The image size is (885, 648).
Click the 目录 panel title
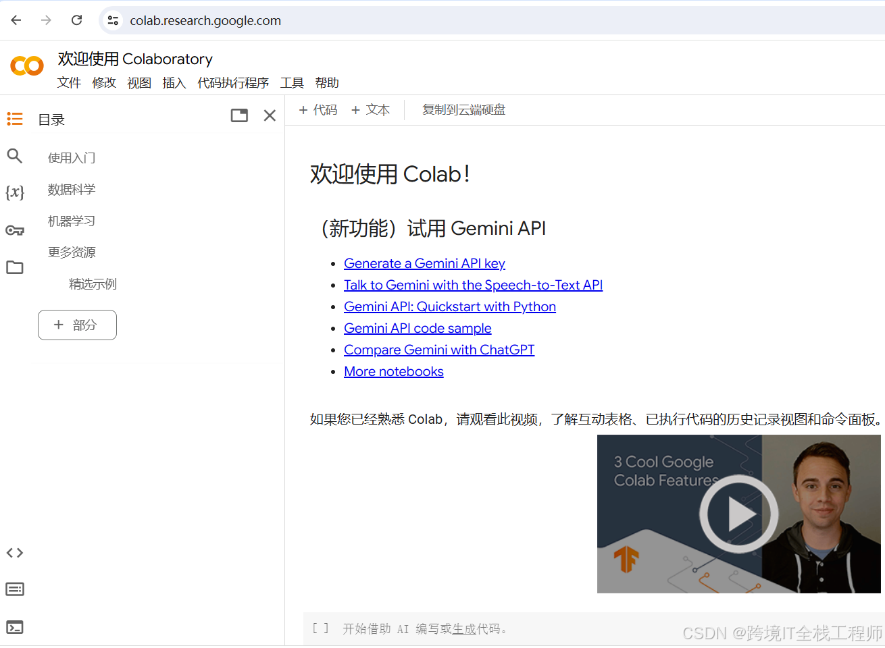click(51, 120)
